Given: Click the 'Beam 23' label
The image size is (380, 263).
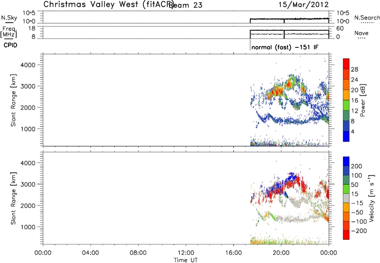Looking at the screenshot, I should 186,5.
